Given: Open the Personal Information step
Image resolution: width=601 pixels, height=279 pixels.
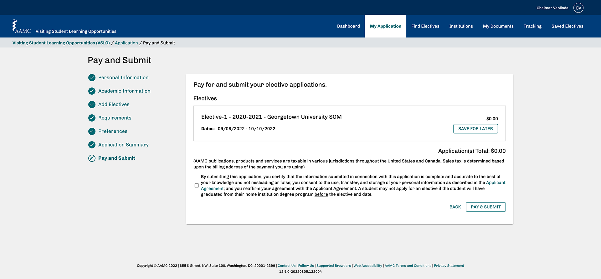Looking at the screenshot, I should 123,77.
